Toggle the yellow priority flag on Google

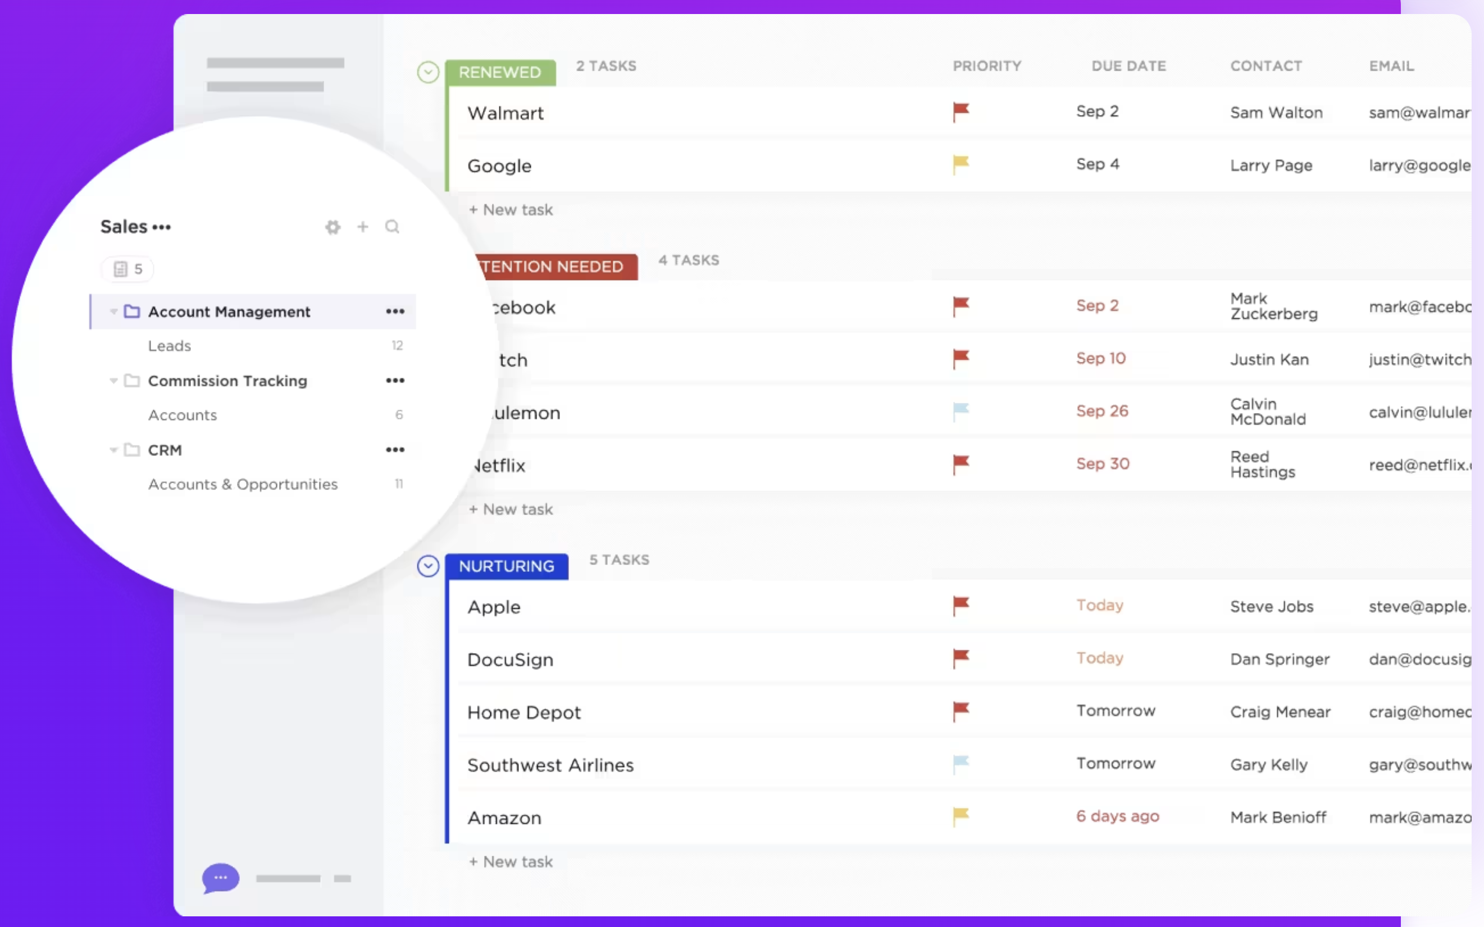[x=960, y=164]
